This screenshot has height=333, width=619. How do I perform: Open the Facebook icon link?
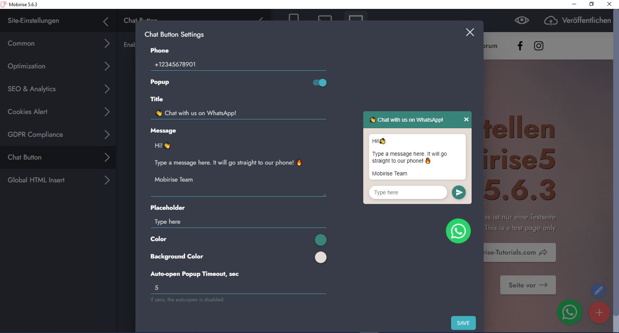point(520,46)
